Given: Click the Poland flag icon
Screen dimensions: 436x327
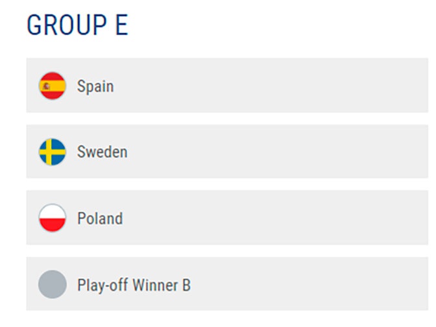Looking at the screenshot, I should (x=53, y=218).
